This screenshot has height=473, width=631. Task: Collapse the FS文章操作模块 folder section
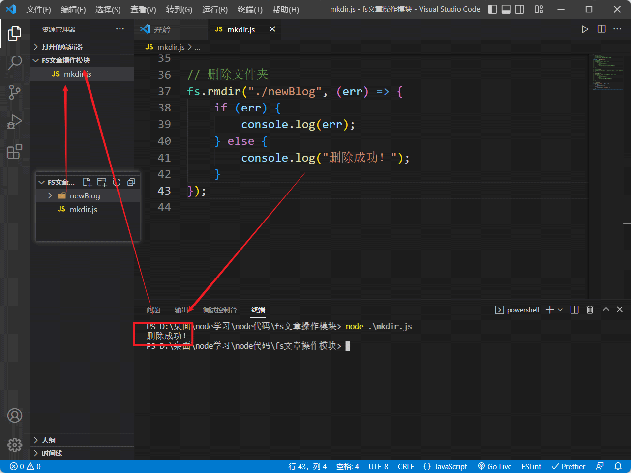coord(82,60)
